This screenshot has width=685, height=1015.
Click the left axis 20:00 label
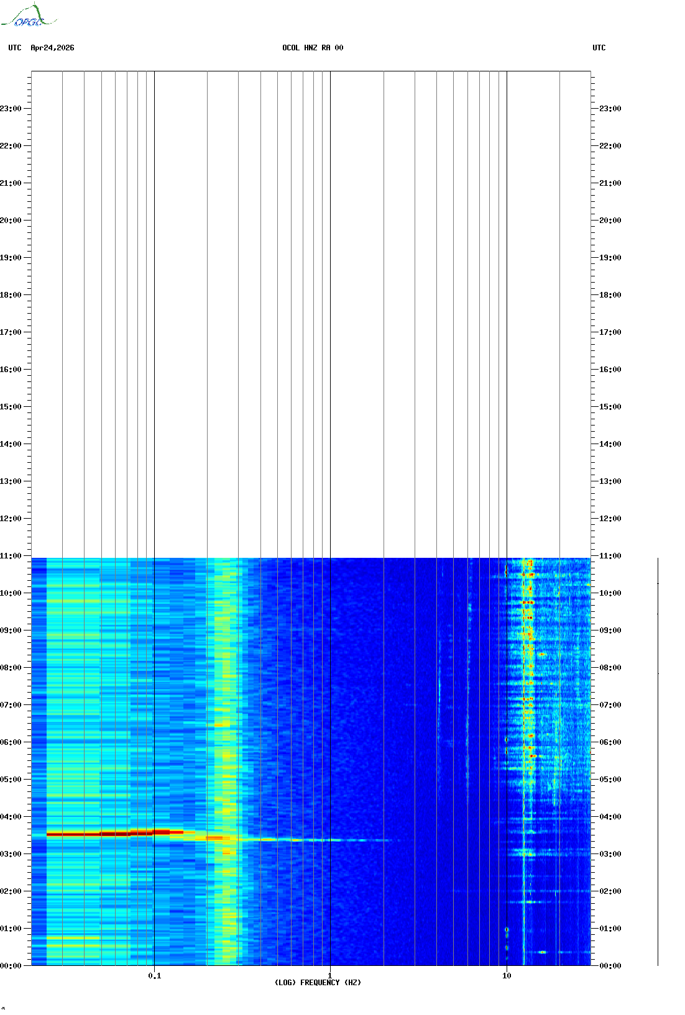click(11, 221)
